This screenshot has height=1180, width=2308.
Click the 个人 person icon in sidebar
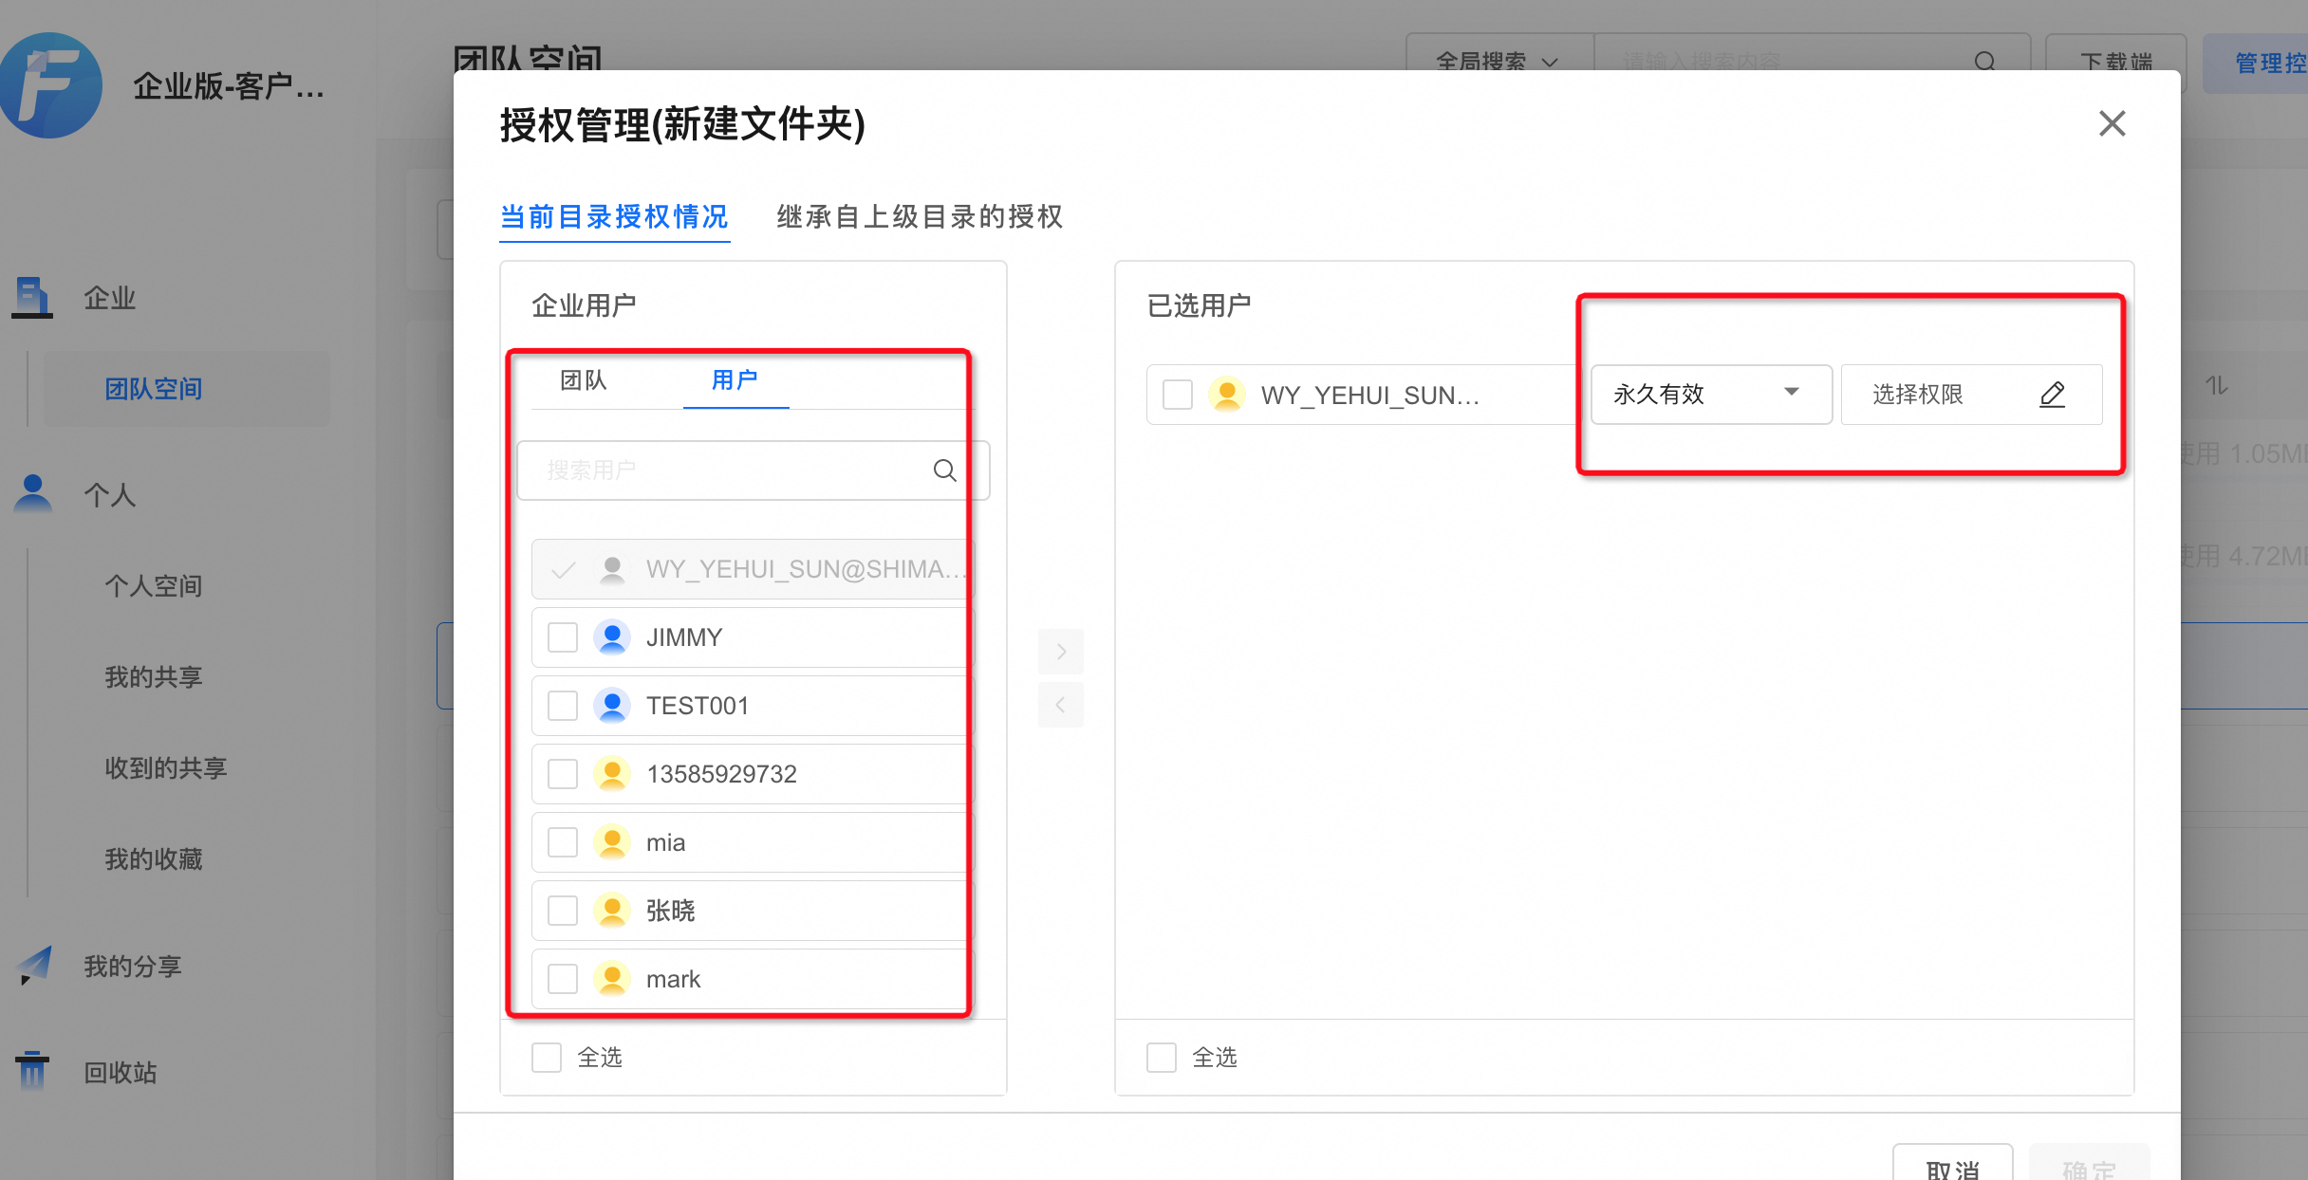click(33, 493)
